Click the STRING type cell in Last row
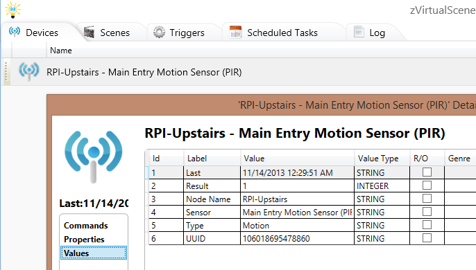476x270 pixels. click(x=382, y=172)
